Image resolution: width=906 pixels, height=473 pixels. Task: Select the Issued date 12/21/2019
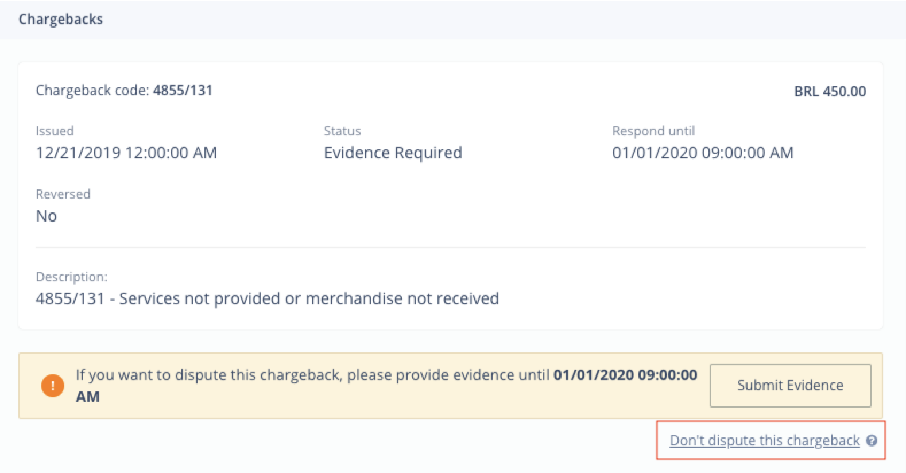[x=126, y=153]
